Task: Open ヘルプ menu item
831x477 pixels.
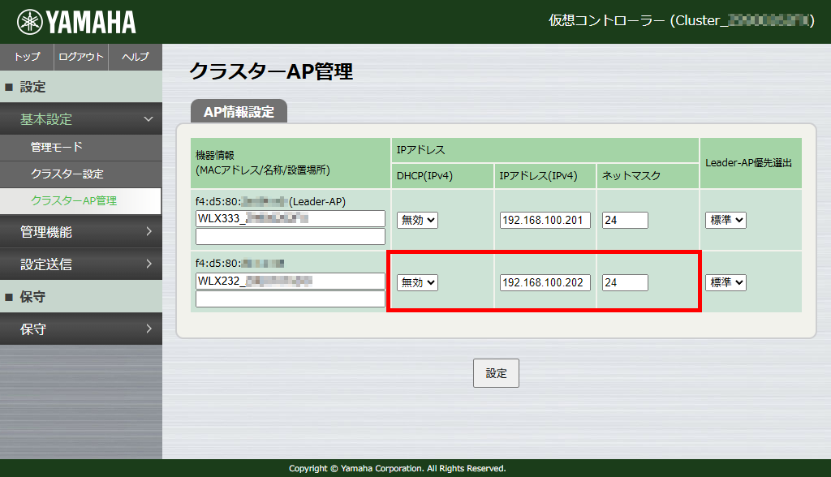Action: tap(136, 57)
